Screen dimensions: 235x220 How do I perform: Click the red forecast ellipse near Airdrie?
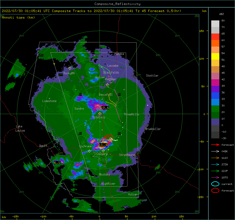point(108,139)
